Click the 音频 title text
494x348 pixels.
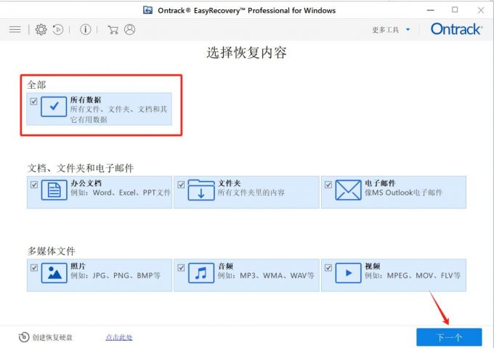pyautogui.click(x=226, y=266)
